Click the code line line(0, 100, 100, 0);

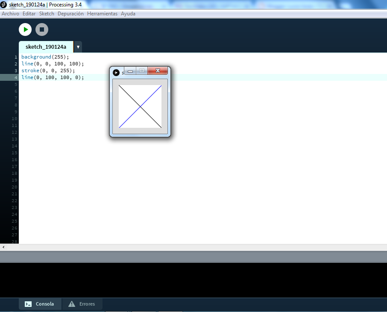click(x=53, y=77)
